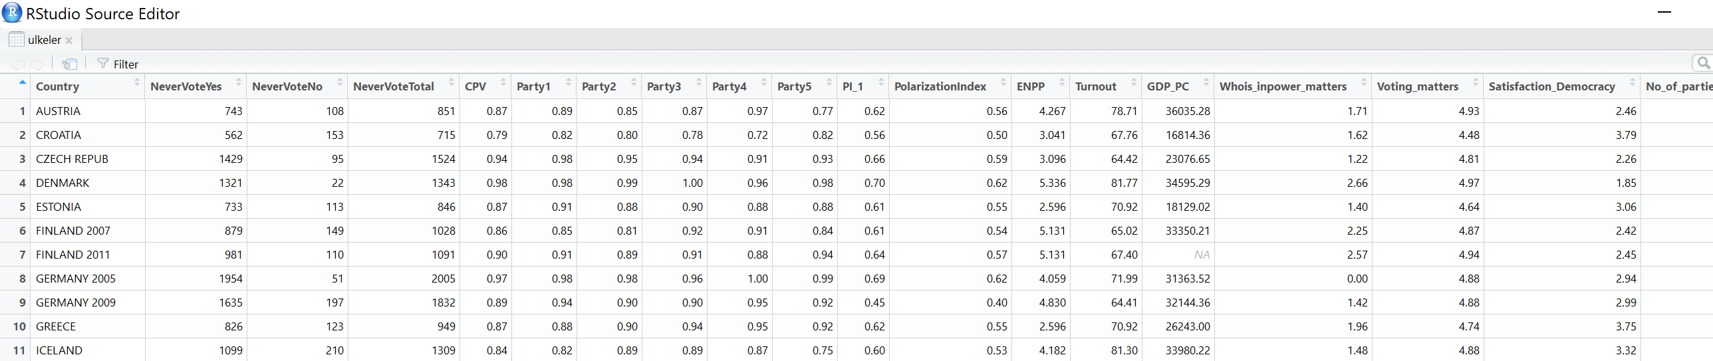Screen dimensions: 1713x361
Task: Click the blue sort arrow above row numbers
Action: tap(23, 82)
